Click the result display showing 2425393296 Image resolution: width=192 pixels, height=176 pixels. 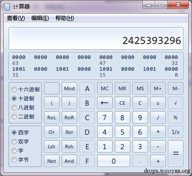pos(96,39)
